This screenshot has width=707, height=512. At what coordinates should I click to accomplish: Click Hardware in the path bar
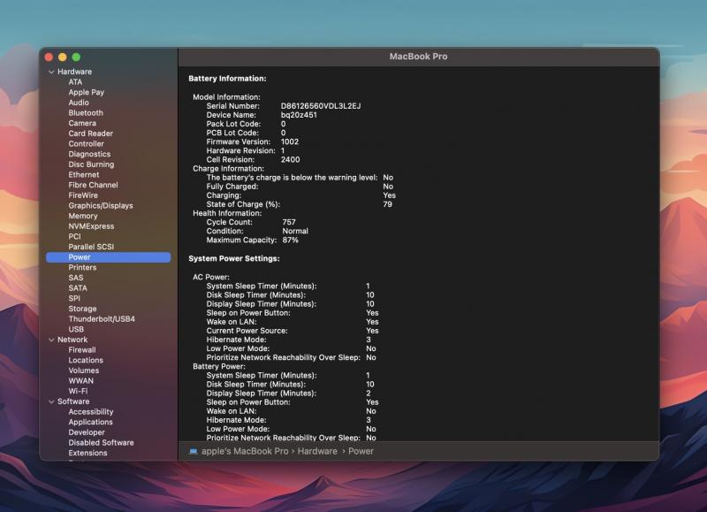click(x=317, y=451)
